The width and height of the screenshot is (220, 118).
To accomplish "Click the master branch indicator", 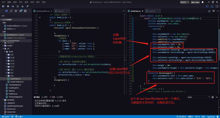I will point(6,117).
